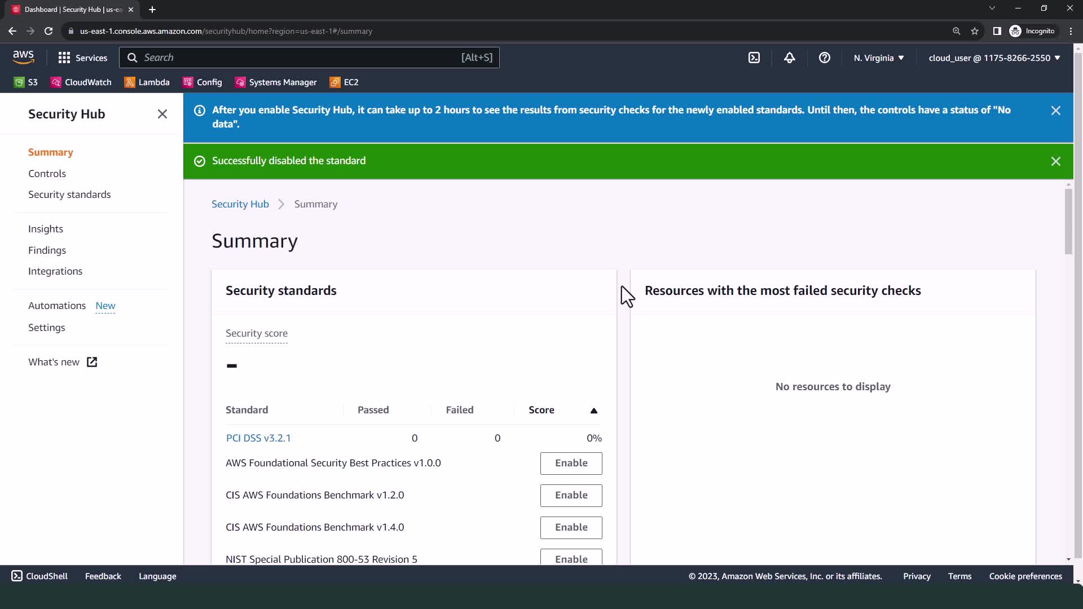The height and width of the screenshot is (609, 1083).
Task: Expand the N. Virginia region dropdown
Action: (x=878, y=58)
